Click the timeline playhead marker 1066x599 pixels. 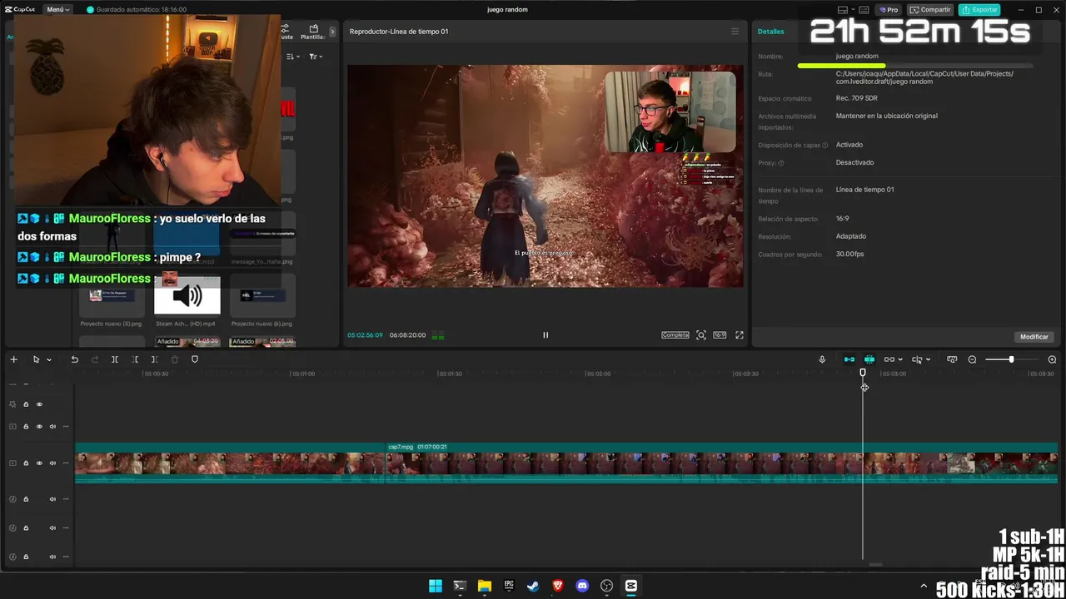pos(863,373)
